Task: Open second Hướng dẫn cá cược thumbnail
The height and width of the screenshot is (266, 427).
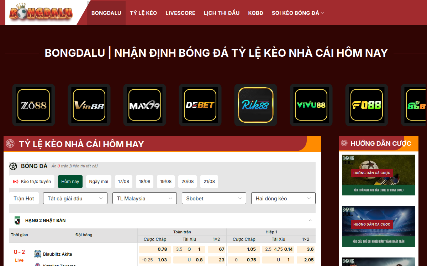Action: [379, 226]
